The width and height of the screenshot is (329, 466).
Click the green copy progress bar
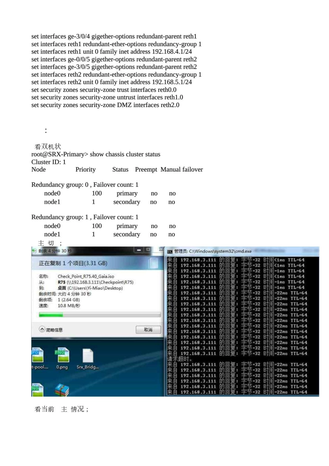tap(100, 315)
